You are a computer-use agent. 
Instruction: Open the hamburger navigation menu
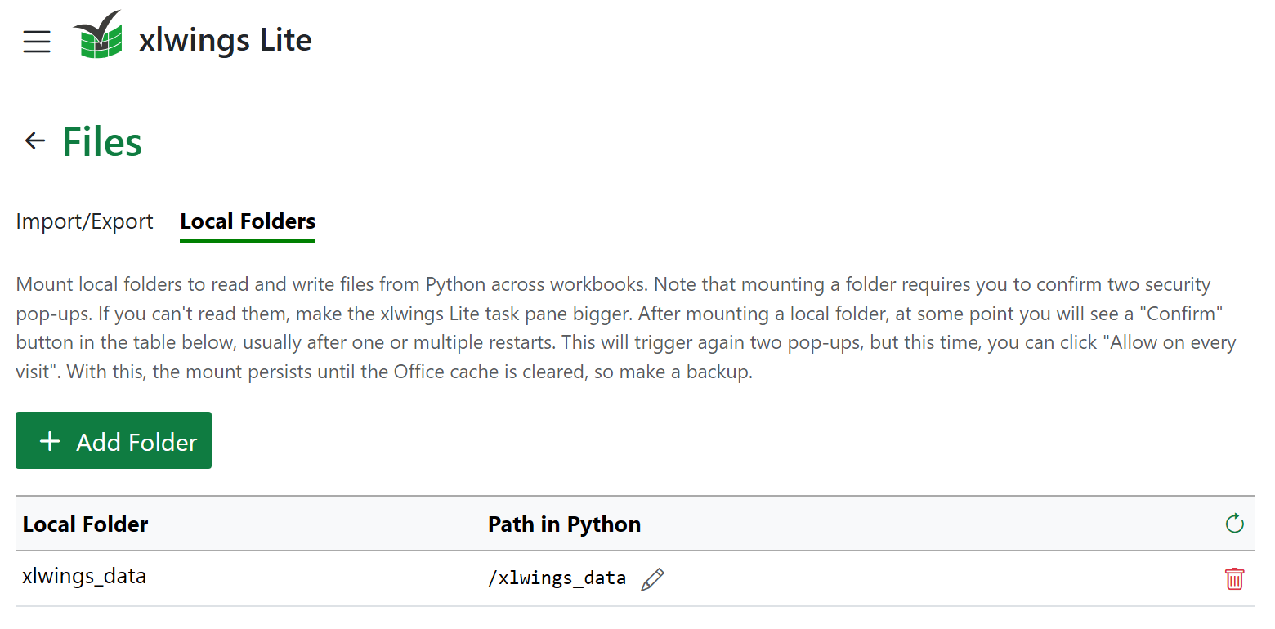click(x=37, y=41)
